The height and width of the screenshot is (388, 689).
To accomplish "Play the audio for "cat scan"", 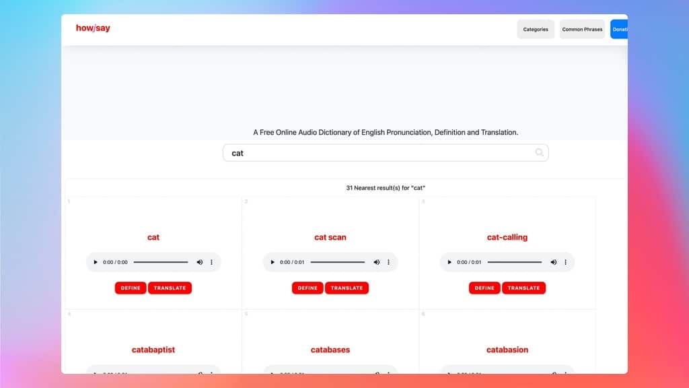I will tap(273, 262).
